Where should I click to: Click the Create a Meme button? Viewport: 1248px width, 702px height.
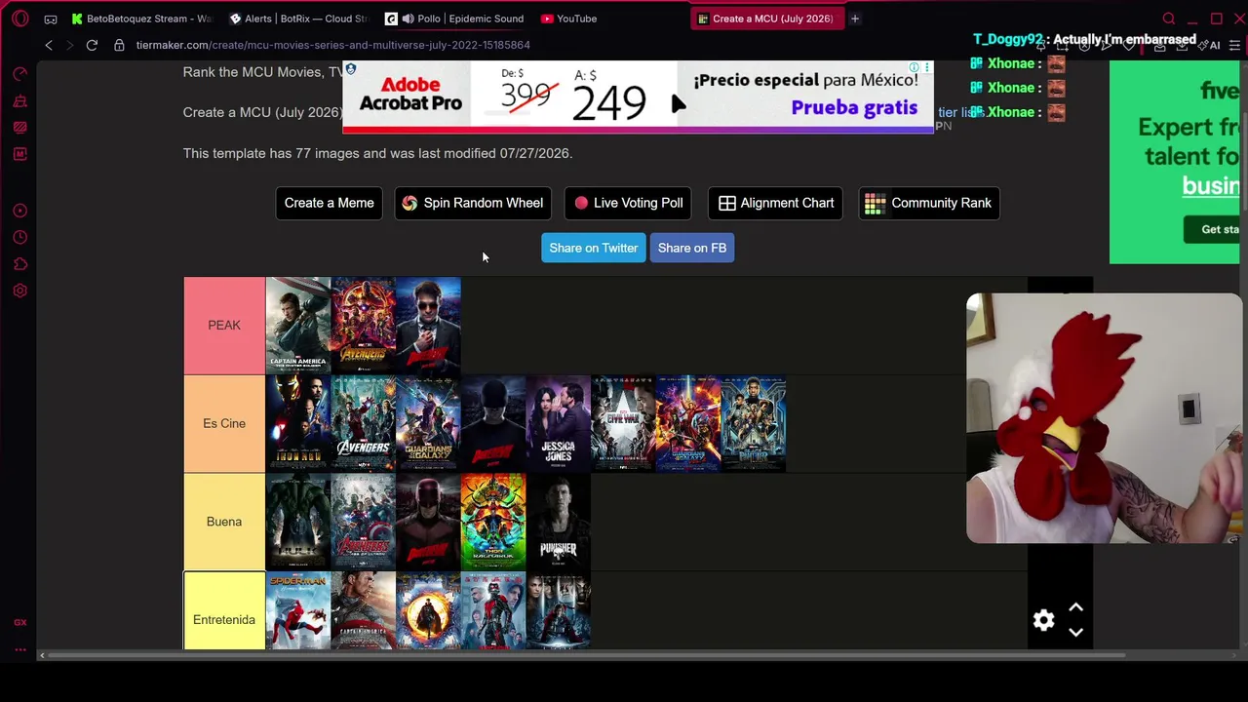coord(330,203)
